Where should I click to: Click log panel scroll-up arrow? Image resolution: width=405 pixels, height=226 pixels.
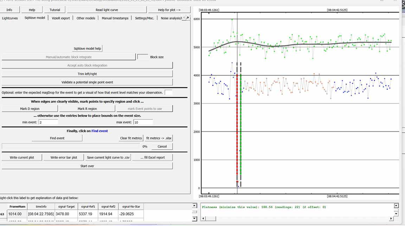coord(396,206)
